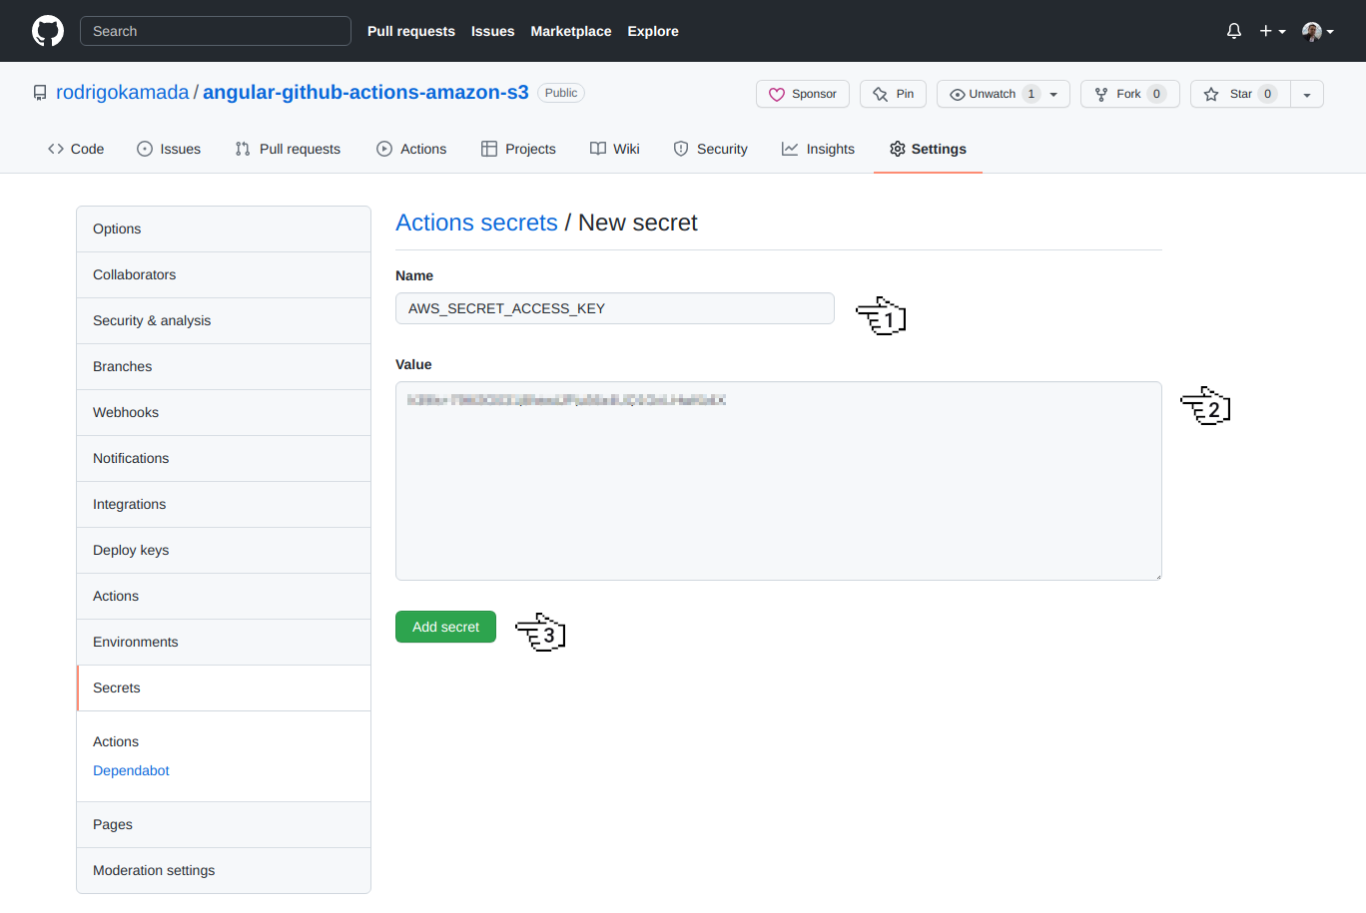
Task: Click the eye icon on the Unwatch button
Action: tap(960, 93)
